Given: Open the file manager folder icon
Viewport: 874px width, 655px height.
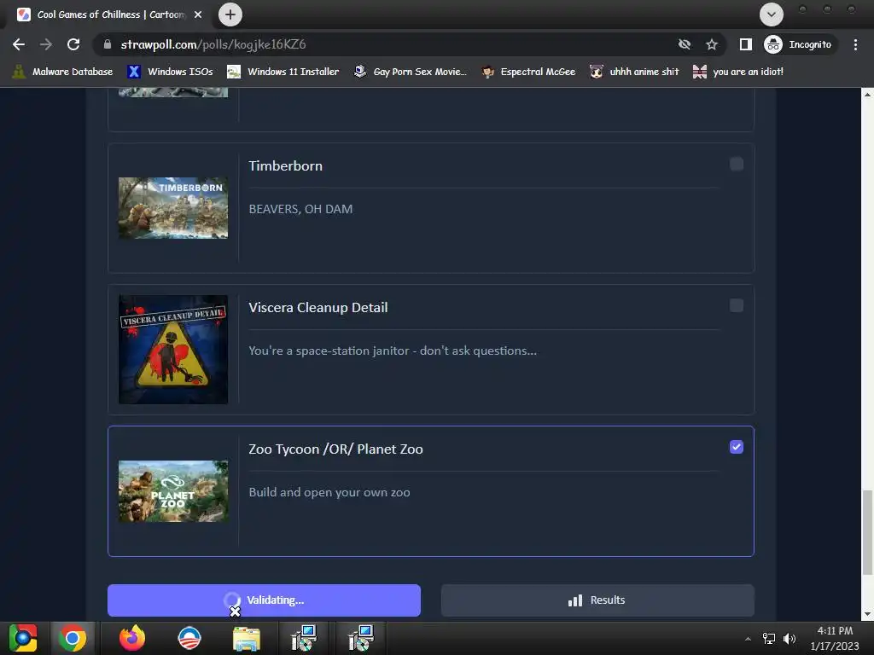Looking at the screenshot, I should [x=247, y=638].
